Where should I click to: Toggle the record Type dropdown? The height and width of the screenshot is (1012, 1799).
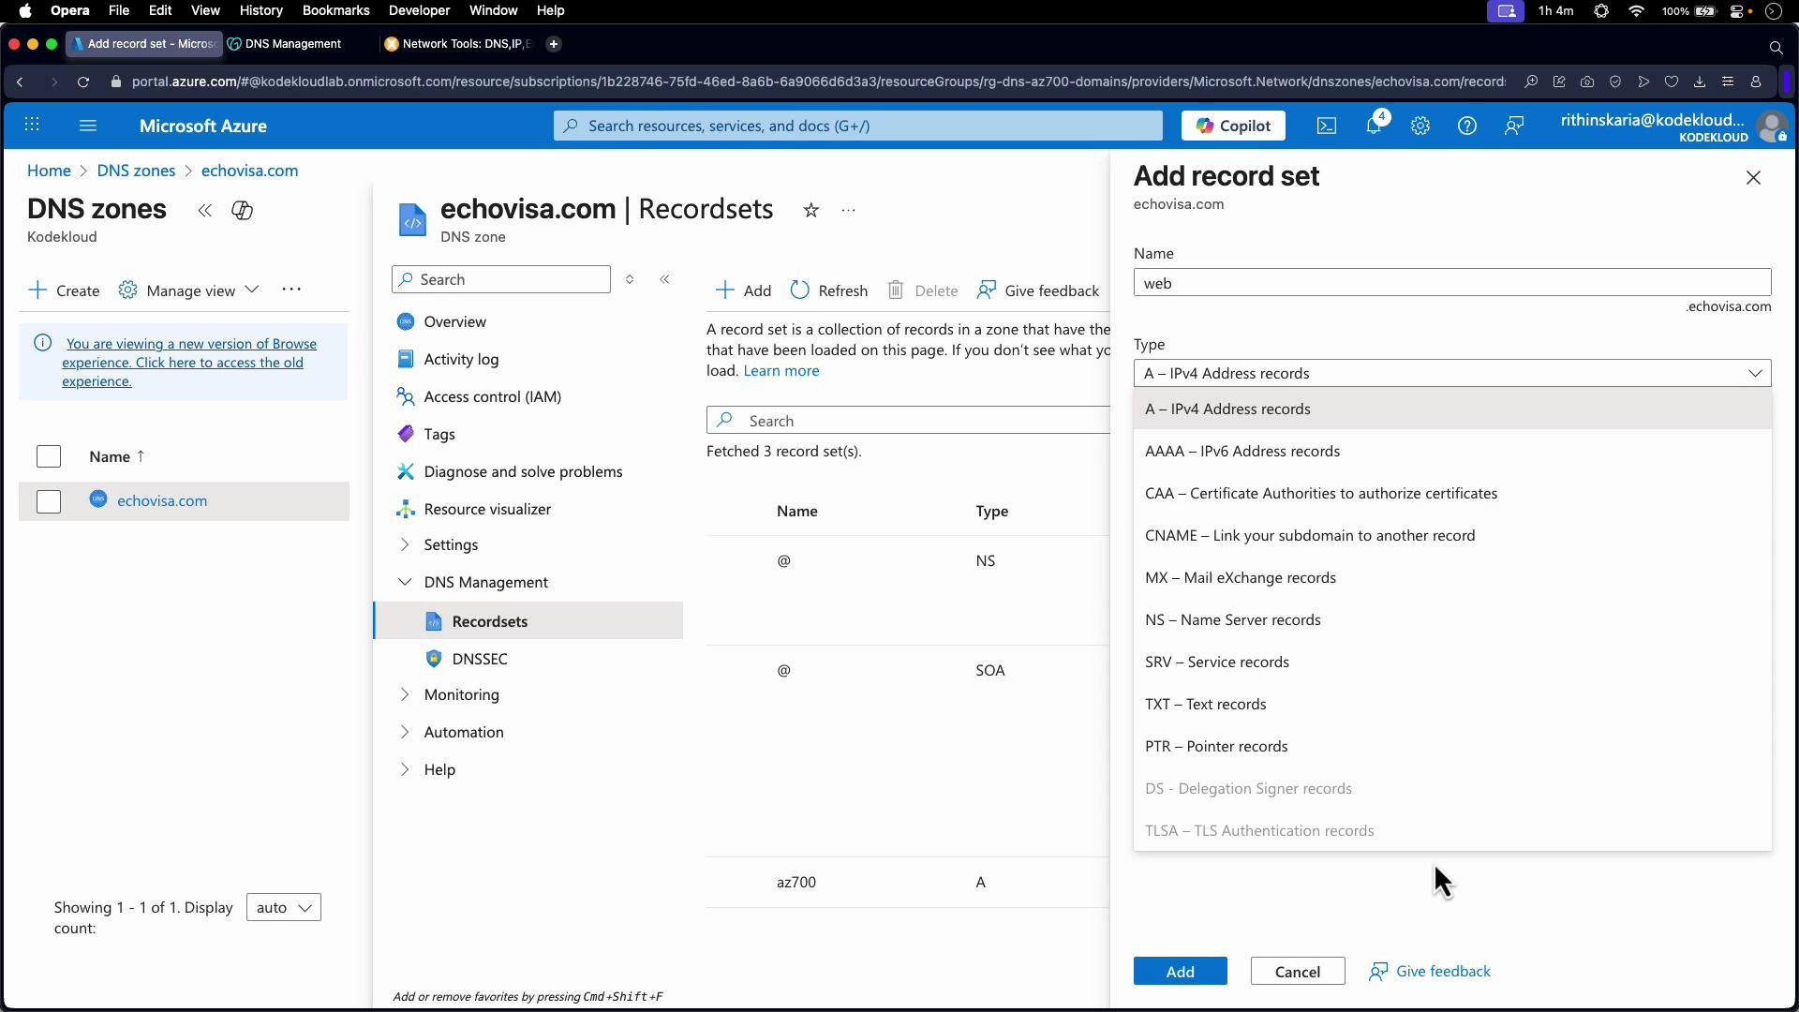pos(1451,373)
